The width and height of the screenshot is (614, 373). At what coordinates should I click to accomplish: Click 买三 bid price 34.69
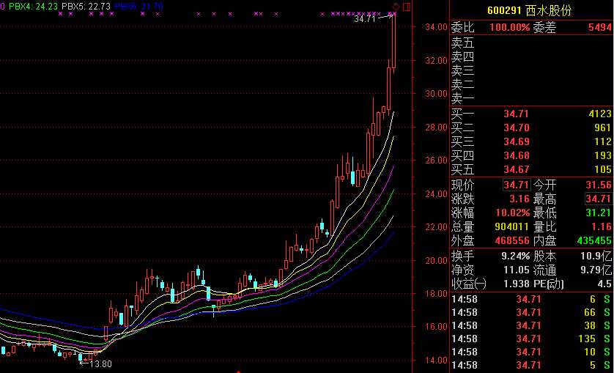click(x=516, y=142)
